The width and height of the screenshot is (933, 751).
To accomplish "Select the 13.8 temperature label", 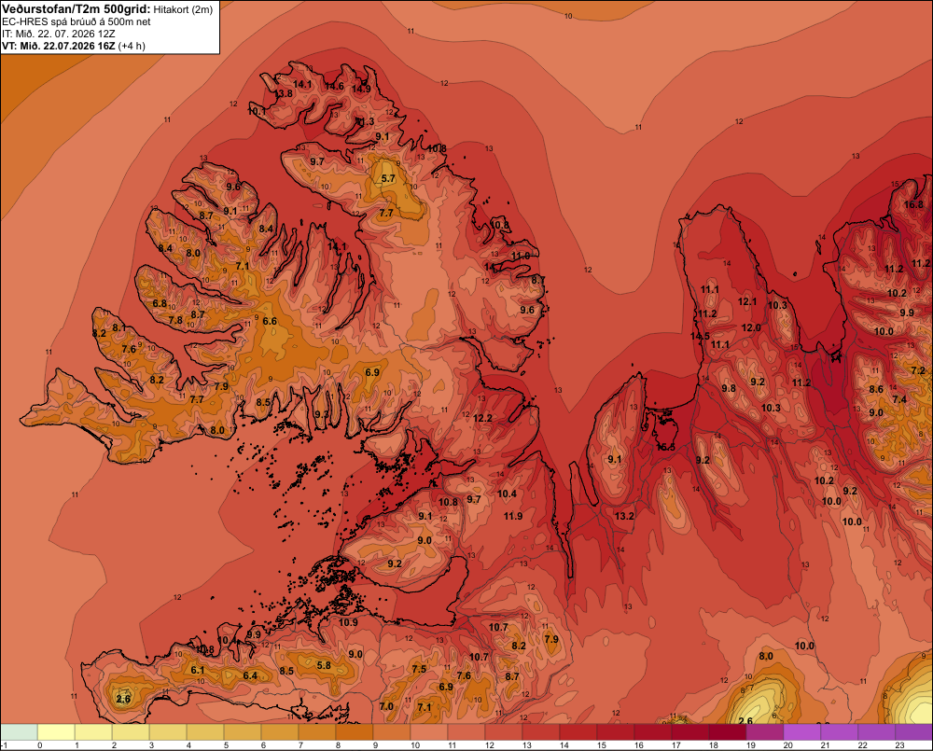I will (x=284, y=93).
